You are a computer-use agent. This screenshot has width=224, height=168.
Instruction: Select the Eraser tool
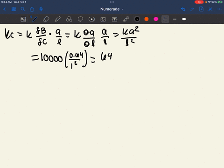pos(46,19)
